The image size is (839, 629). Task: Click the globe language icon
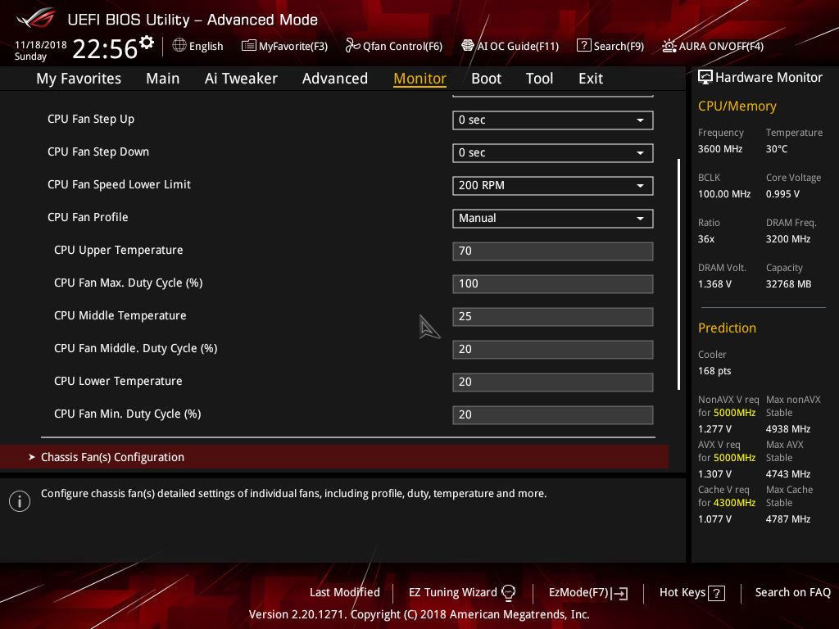[179, 46]
